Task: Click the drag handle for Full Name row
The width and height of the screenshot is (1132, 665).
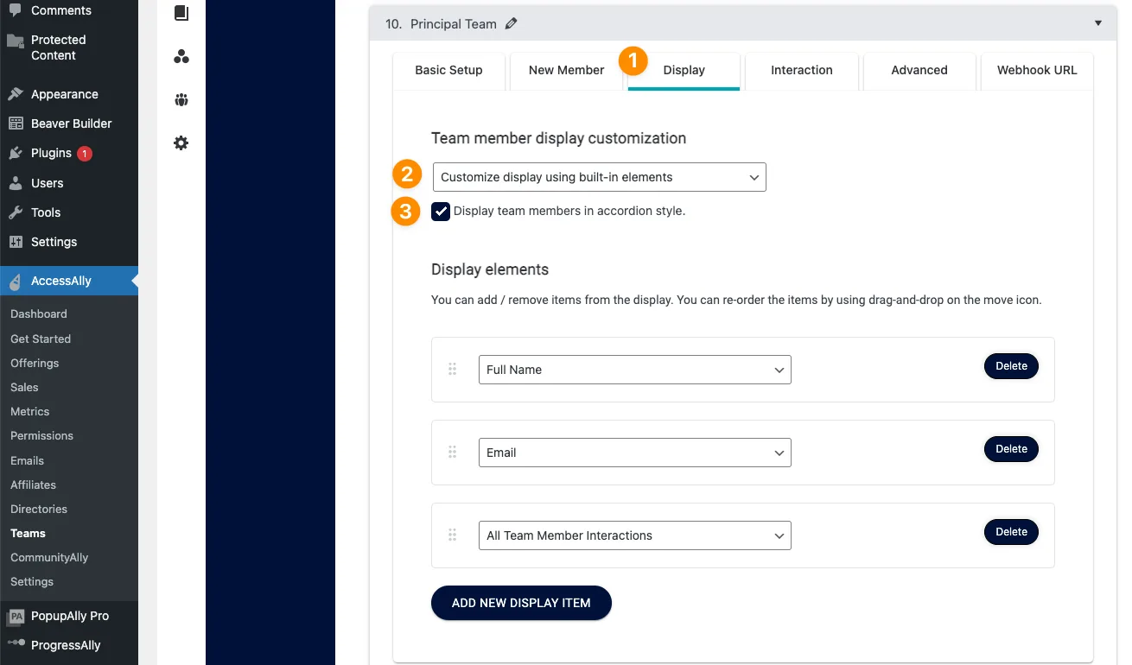Action: (x=452, y=370)
